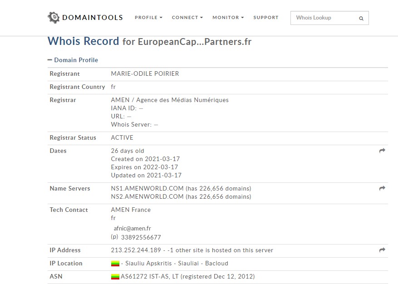This screenshot has height=284, width=398.
Task: Toggle the Dates section share control
Action: click(382, 150)
